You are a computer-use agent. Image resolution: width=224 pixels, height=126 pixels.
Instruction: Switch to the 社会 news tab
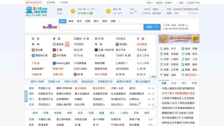click(x=174, y=83)
